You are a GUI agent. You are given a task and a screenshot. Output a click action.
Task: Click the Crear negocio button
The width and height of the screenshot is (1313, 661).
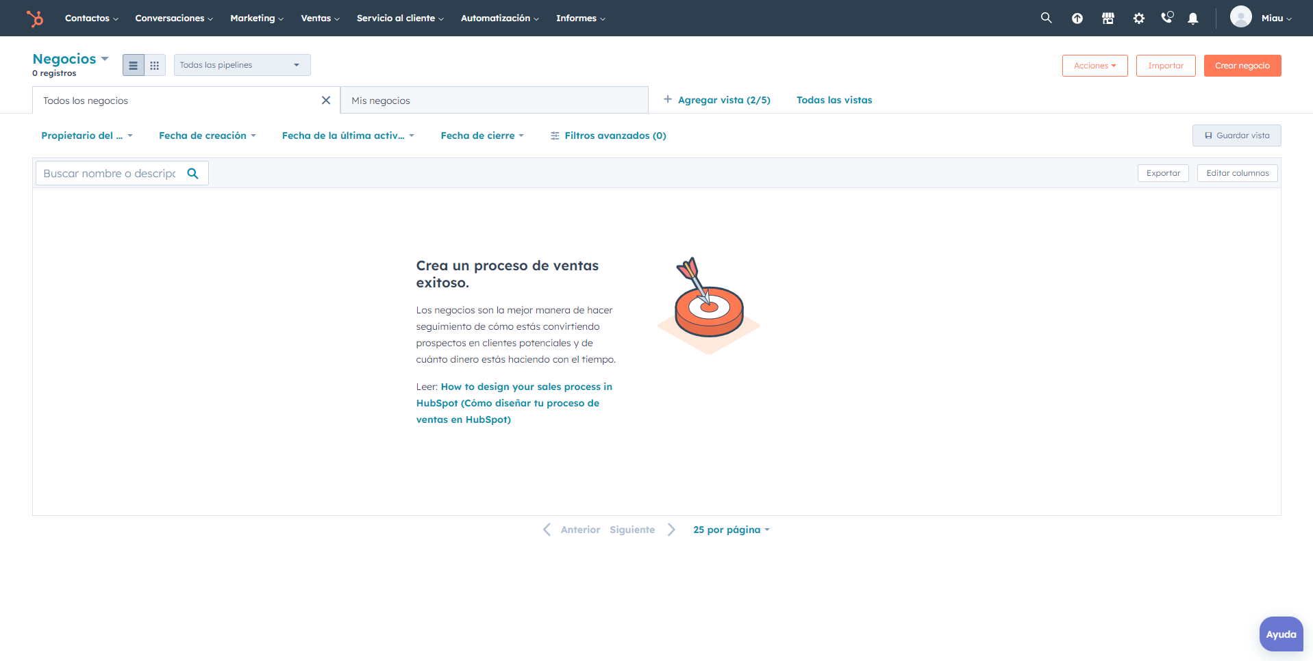tap(1242, 65)
